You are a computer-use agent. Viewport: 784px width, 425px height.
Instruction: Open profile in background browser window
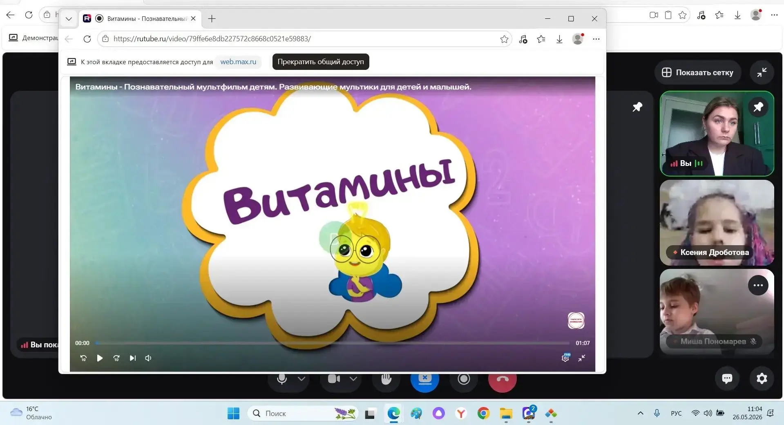click(756, 15)
